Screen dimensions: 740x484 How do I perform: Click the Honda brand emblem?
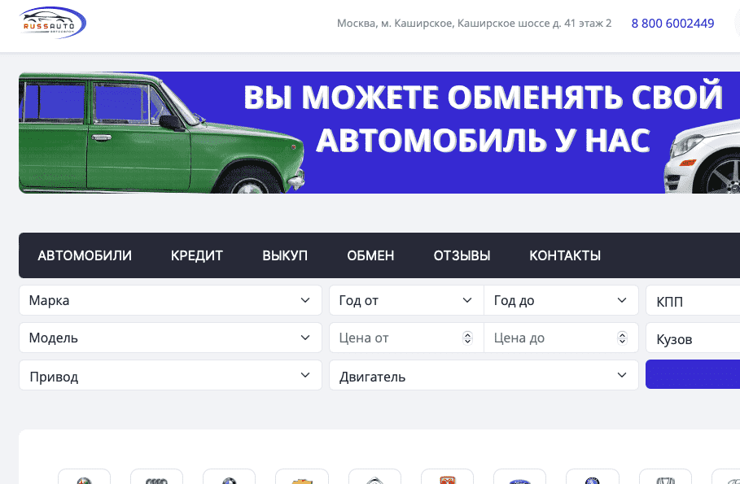pos(665,478)
